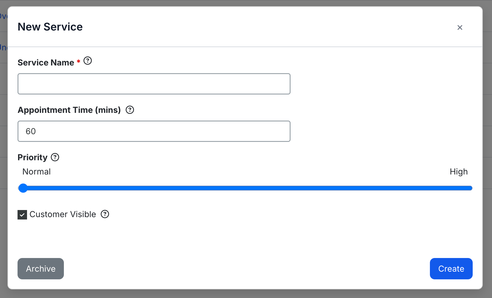Click the Appointment Time (mins) label

[x=69, y=110]
